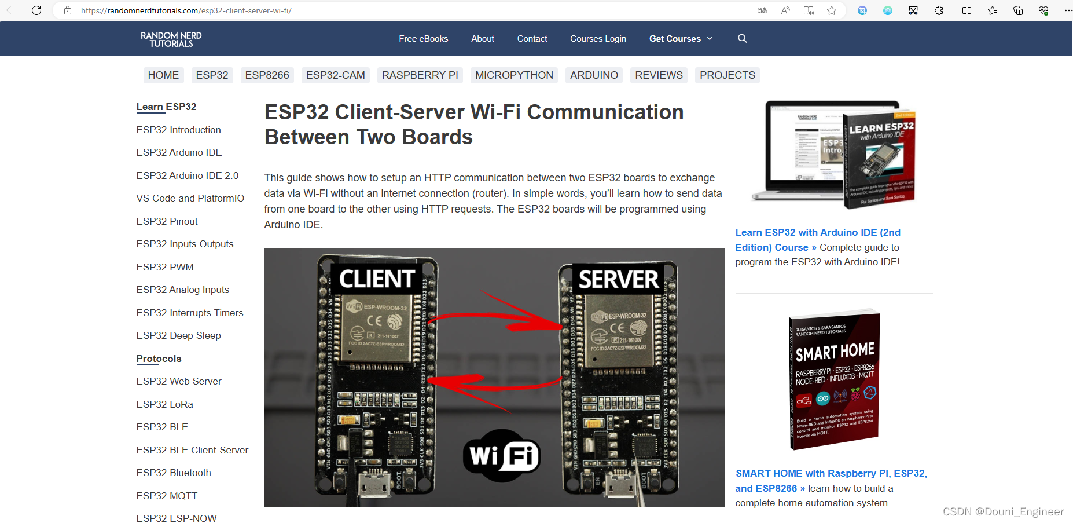1073x523 pixels.
Task: Click Learn ESP32 with Arduino IDE course link
Action: [818, 240]
